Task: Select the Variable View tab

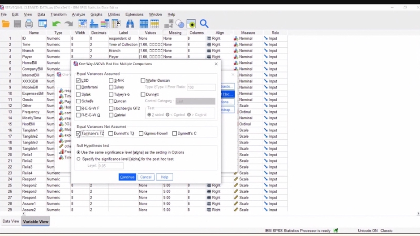Action: pyautogui.click(x=36, y=222)
